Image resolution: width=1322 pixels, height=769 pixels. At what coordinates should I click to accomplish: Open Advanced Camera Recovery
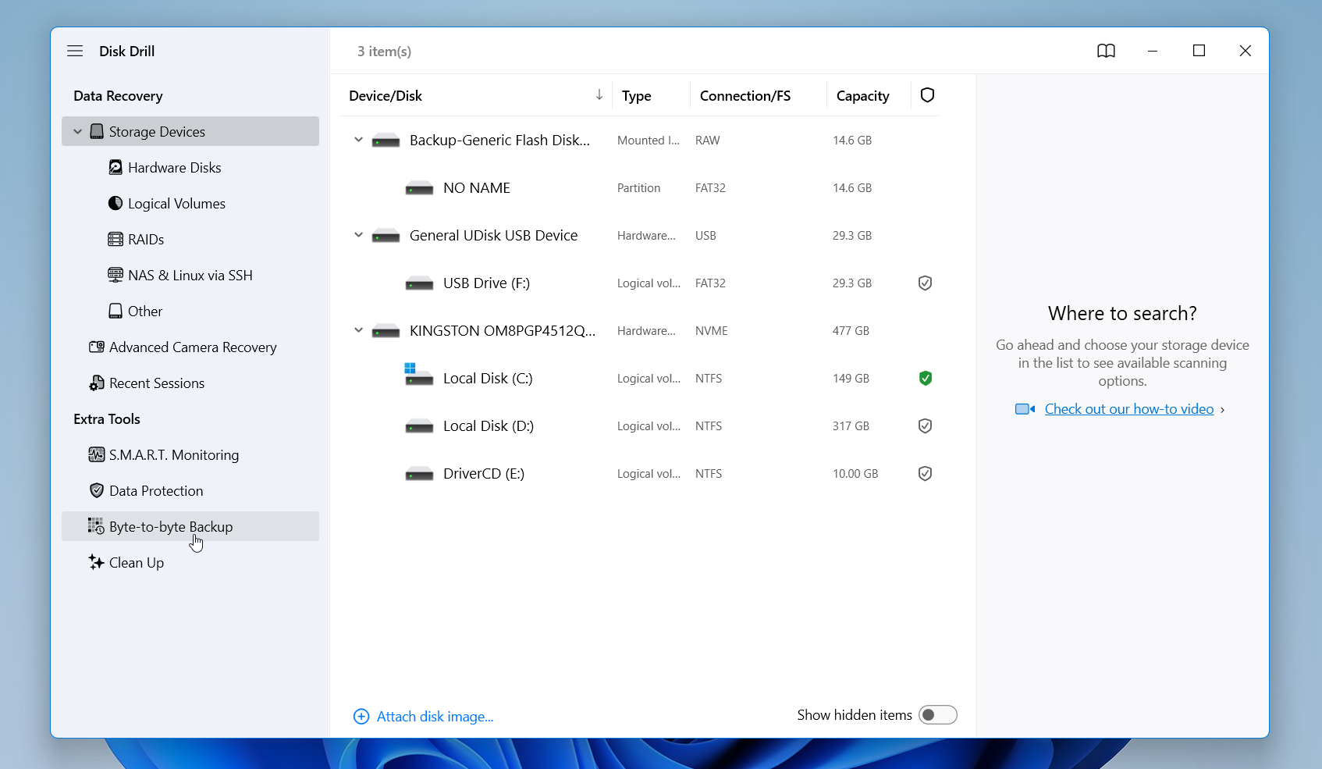pyautogui.click(x=193, y=347)
